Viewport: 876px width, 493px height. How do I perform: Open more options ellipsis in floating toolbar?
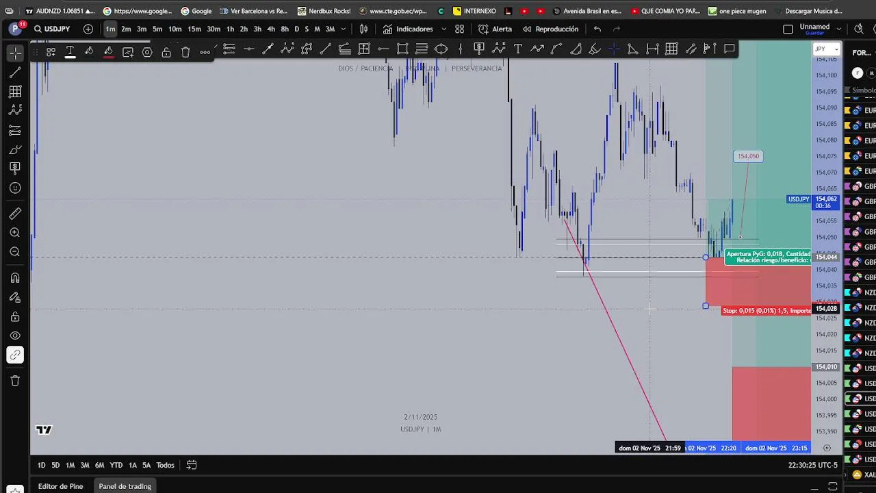(x=205, y=51)
